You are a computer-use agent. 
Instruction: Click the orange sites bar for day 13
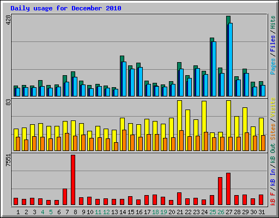(x=116, y=147)
